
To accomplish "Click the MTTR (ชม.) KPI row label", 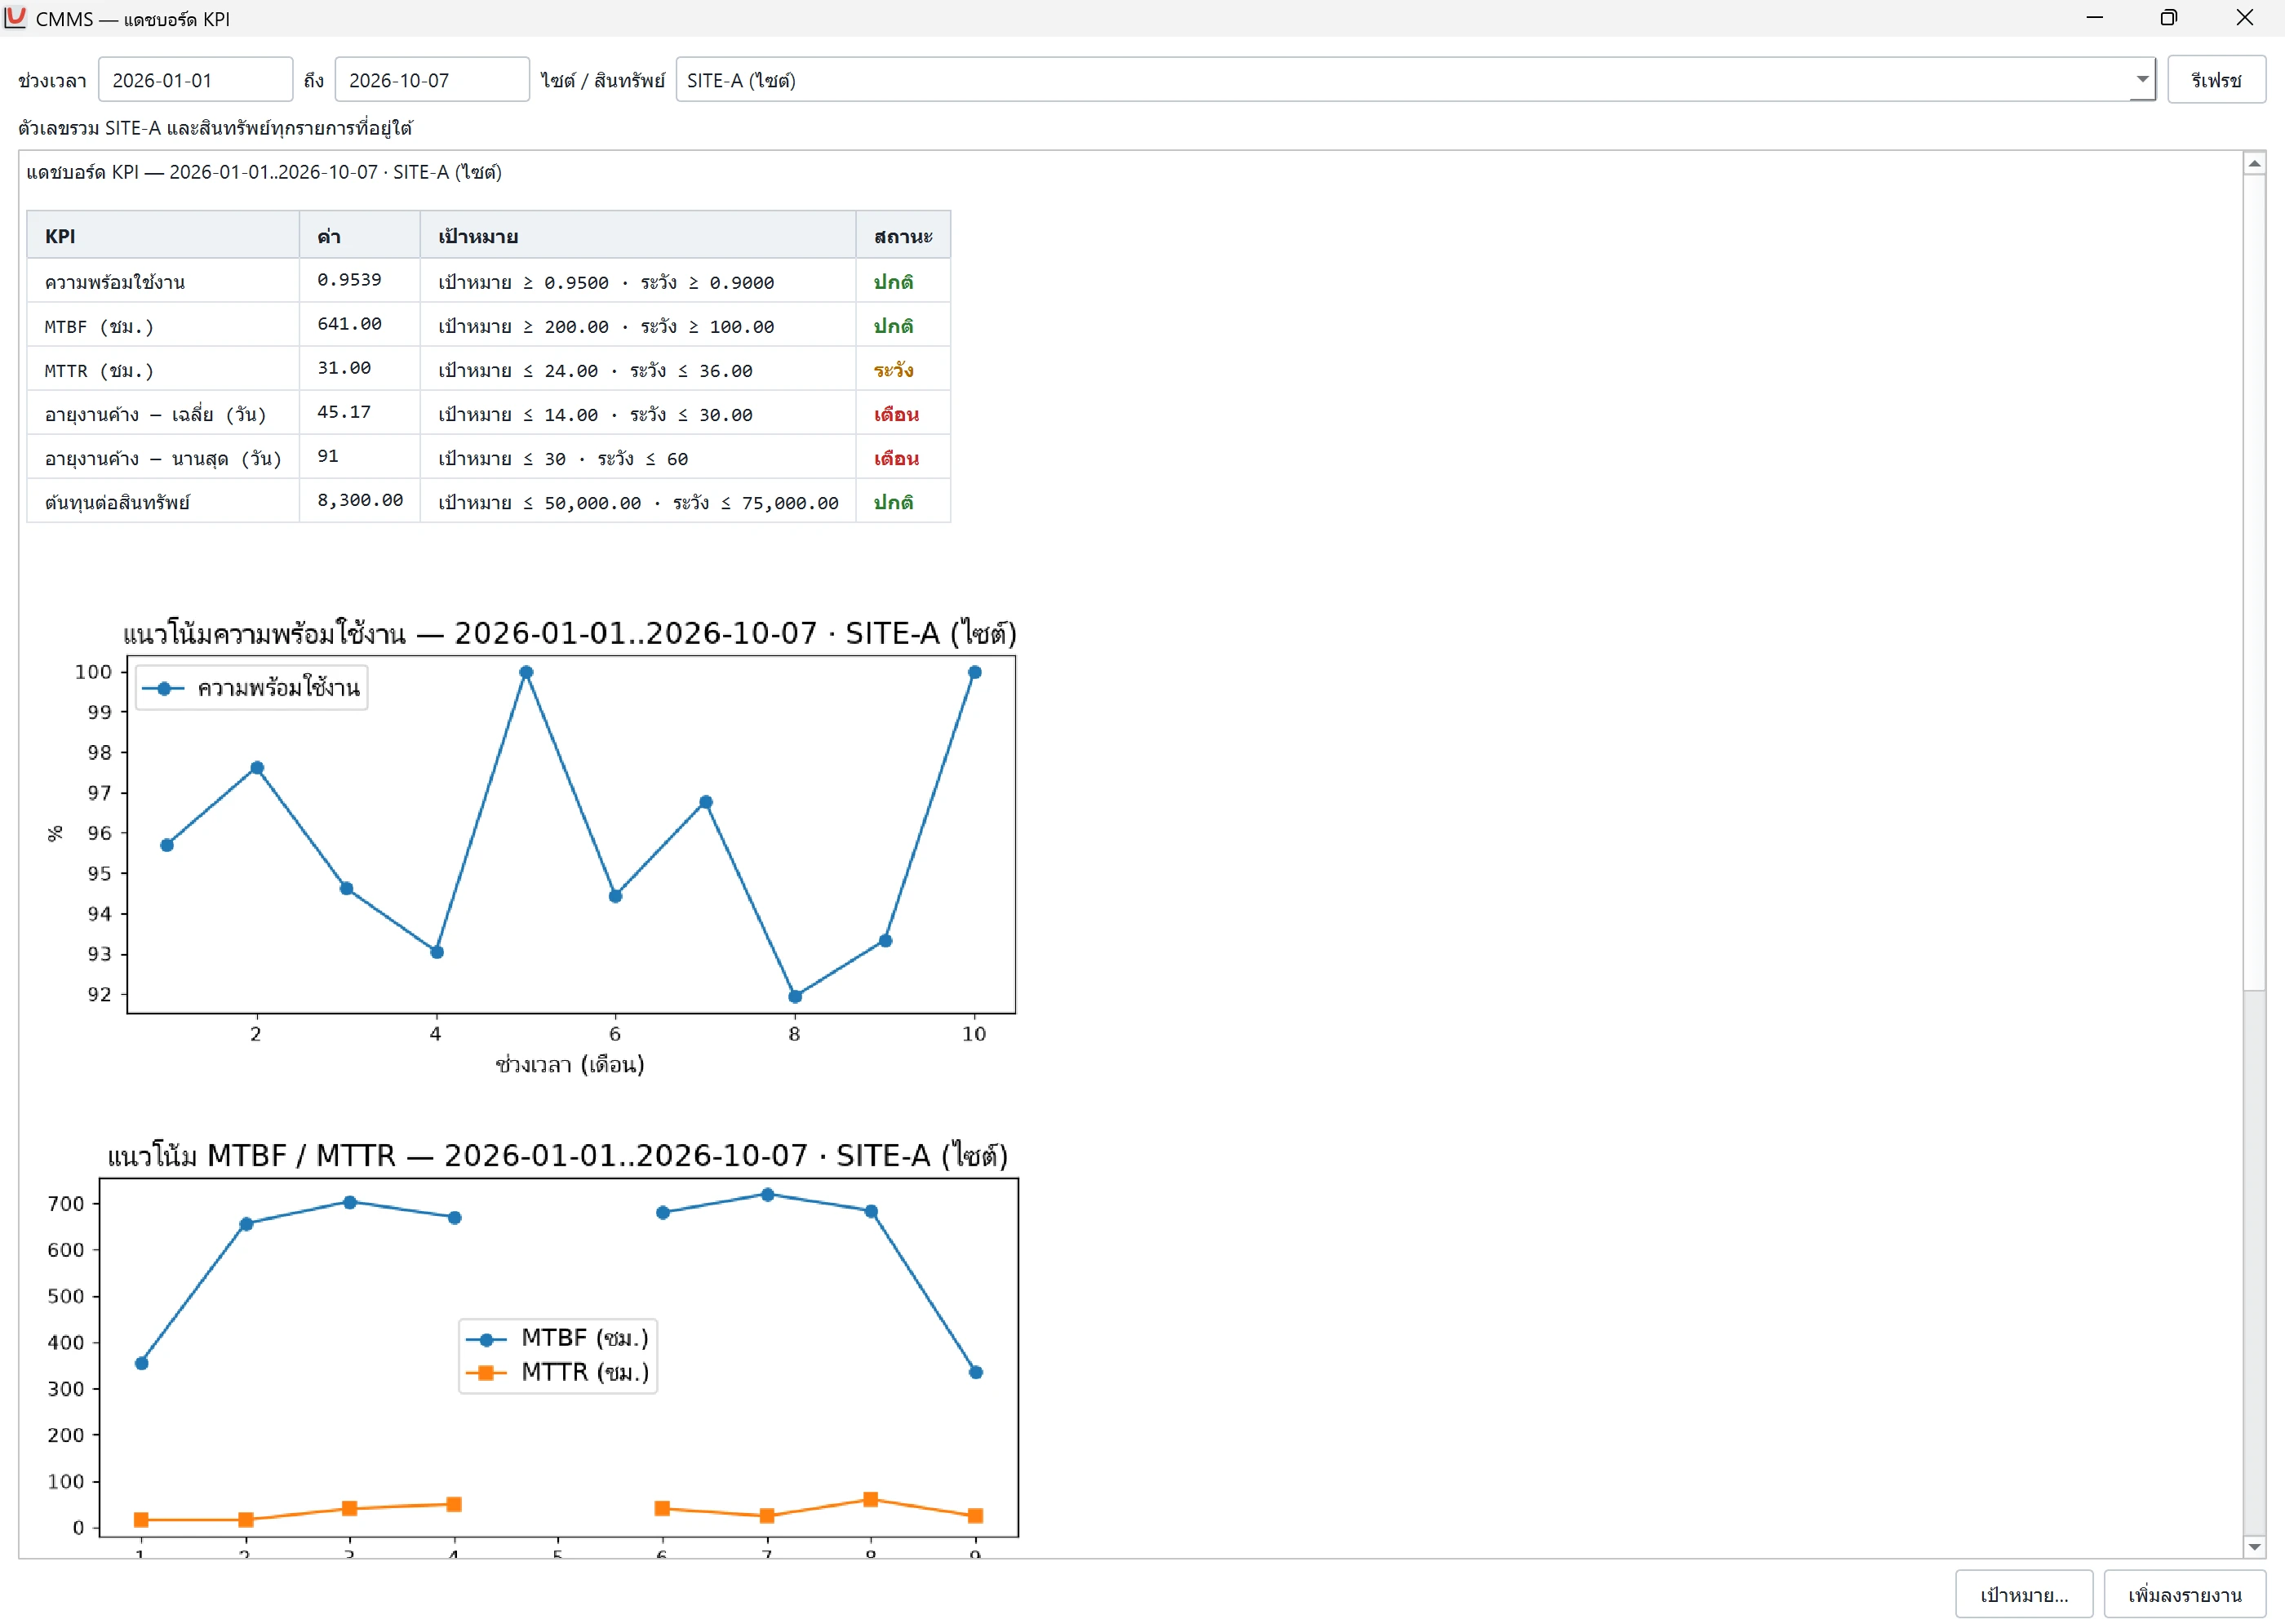I will coord(99,370).
